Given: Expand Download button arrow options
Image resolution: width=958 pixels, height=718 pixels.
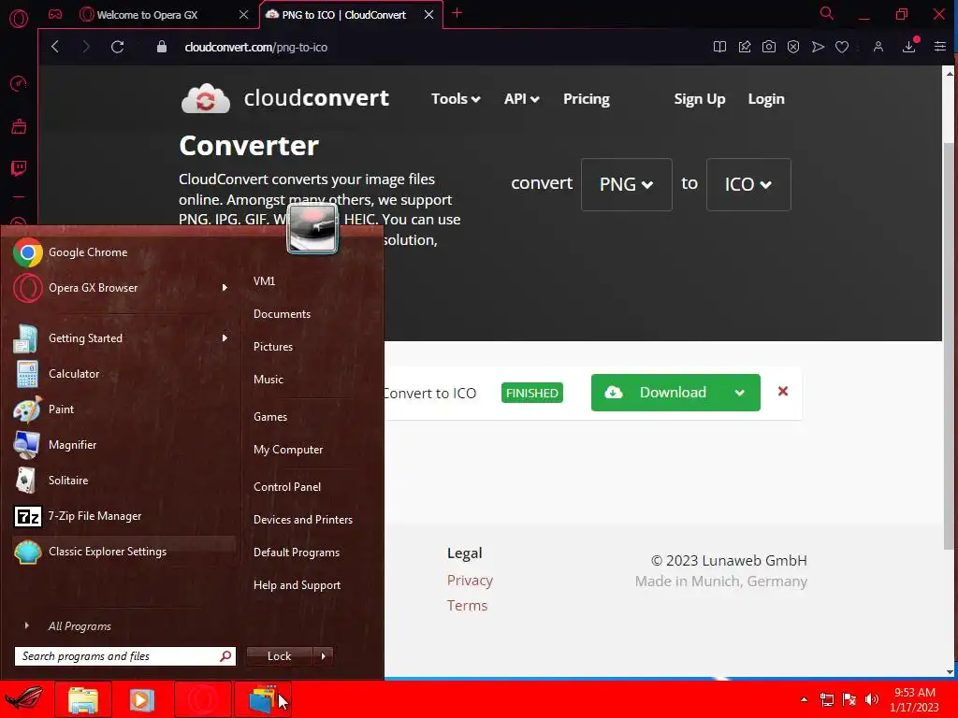Looking at the screenshot, I should point(740,393).
